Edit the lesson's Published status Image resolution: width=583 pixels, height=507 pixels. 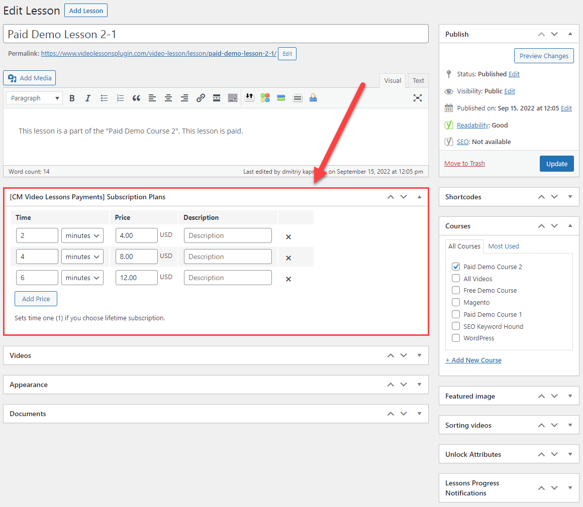pyautogui.click(x=514, y=74)
